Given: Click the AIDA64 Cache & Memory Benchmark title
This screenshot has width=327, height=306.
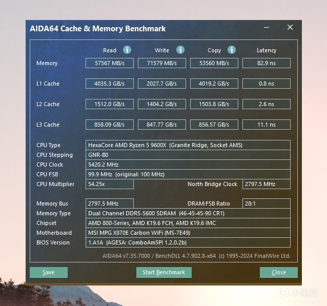Looking at the screenshot, I should click(97, 29).
